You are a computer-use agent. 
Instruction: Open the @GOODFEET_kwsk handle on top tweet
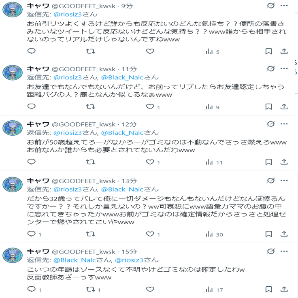pos(84,6)
